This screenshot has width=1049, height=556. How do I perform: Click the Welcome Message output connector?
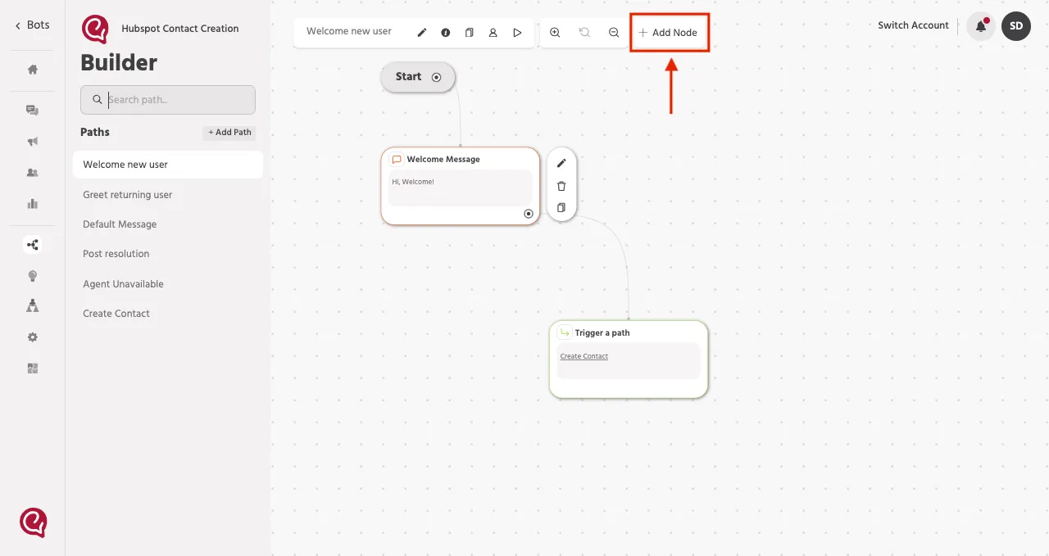(529, 214)
